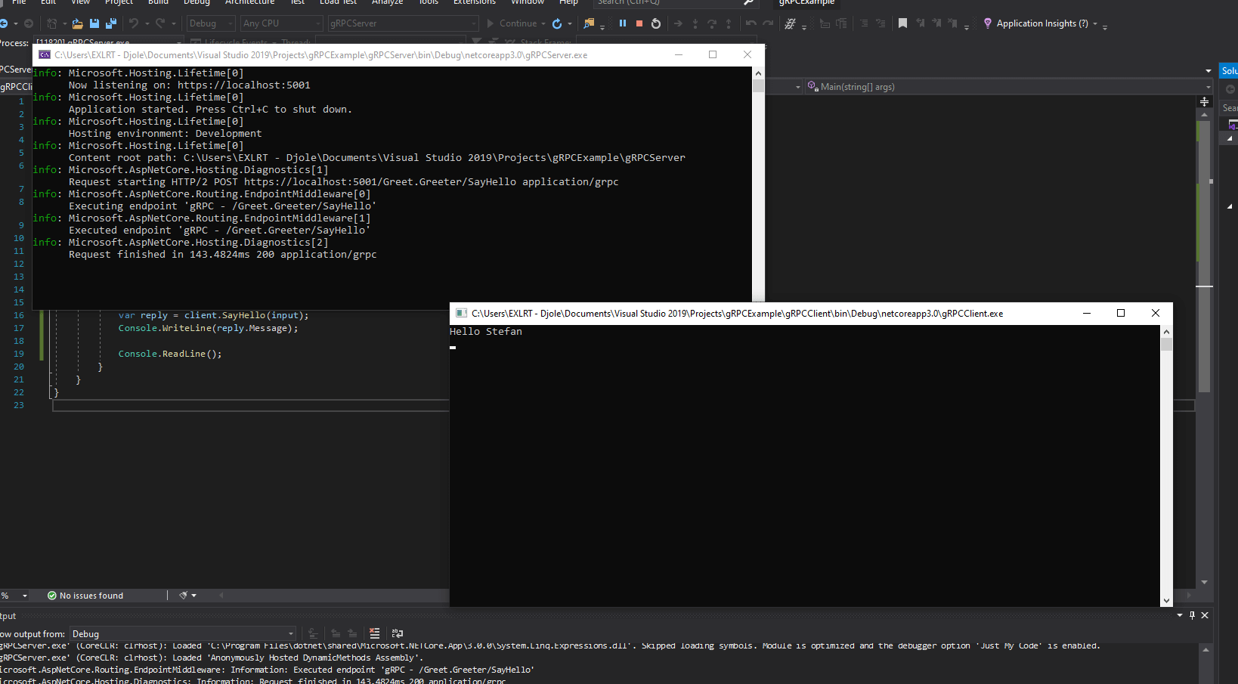Screen dimensions: 1238x684
Task: Click the Open File folder icon
Action: coord(77,23)
